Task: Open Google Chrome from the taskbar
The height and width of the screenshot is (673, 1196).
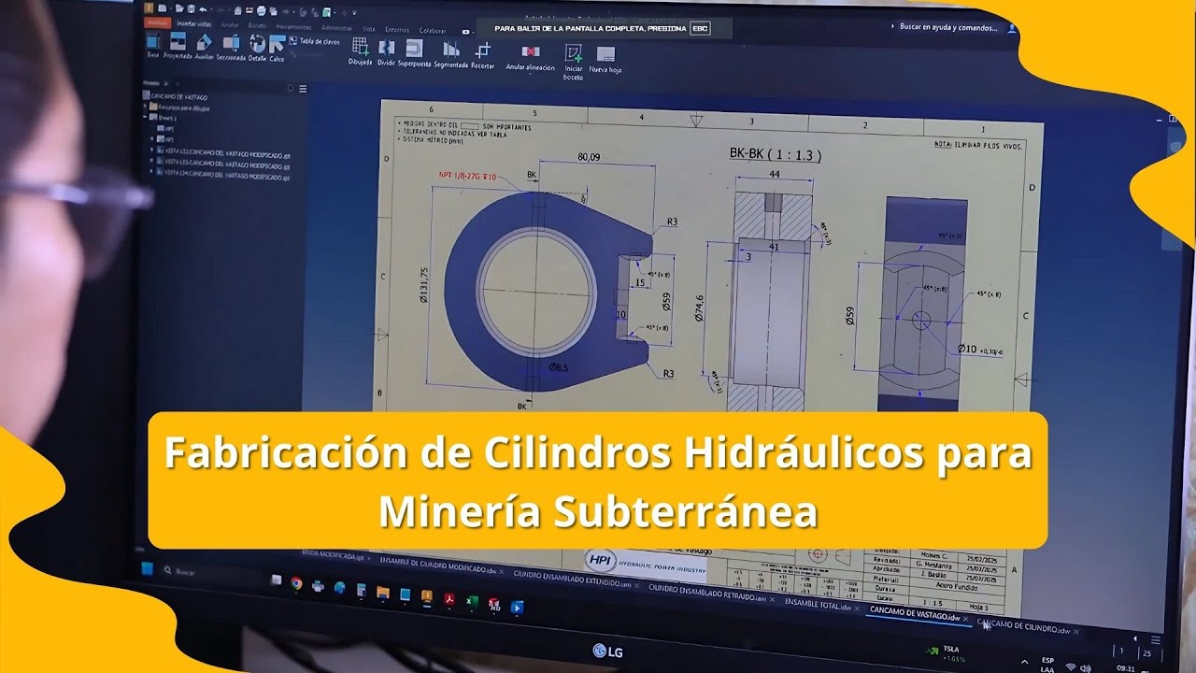Action: tap(296, 583)
